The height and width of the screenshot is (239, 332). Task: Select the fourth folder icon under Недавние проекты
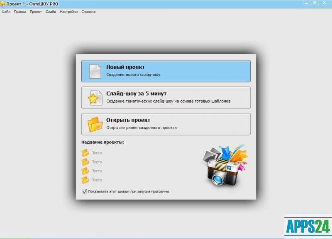coord(85,180)
